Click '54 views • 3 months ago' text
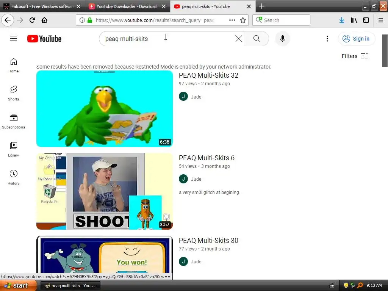This screenshot has width=388, height=291. point(204,166)
